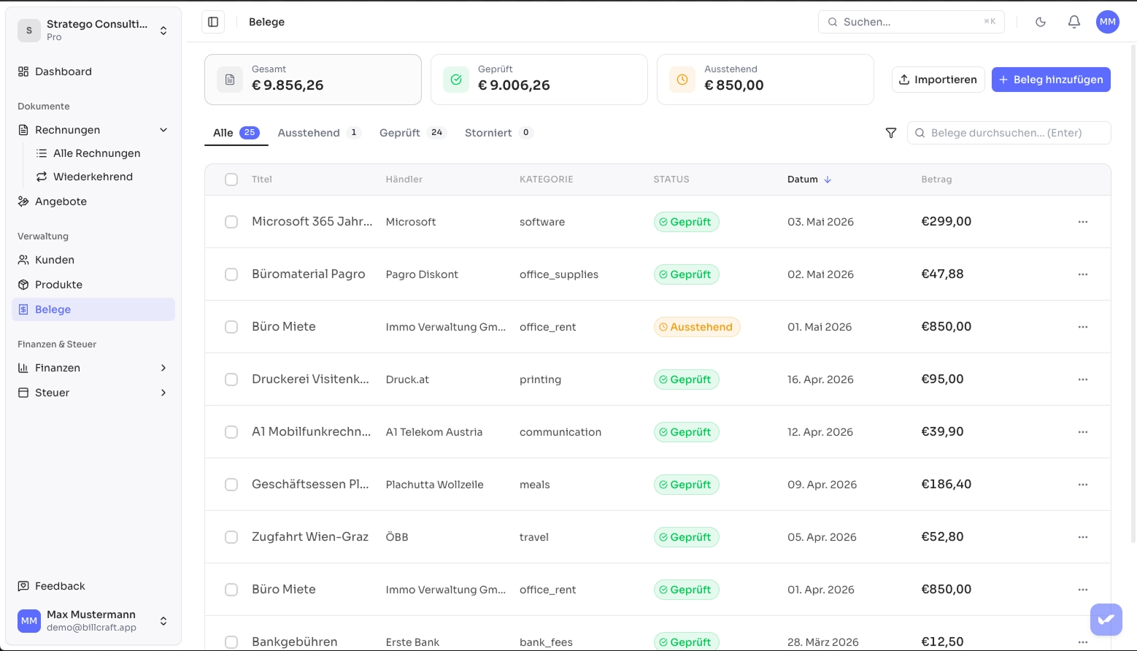Click the Beleg hinzufügen button
Image resolution: width=1137 pixels, height=651 pixels.
click(x=1051, y=80)
